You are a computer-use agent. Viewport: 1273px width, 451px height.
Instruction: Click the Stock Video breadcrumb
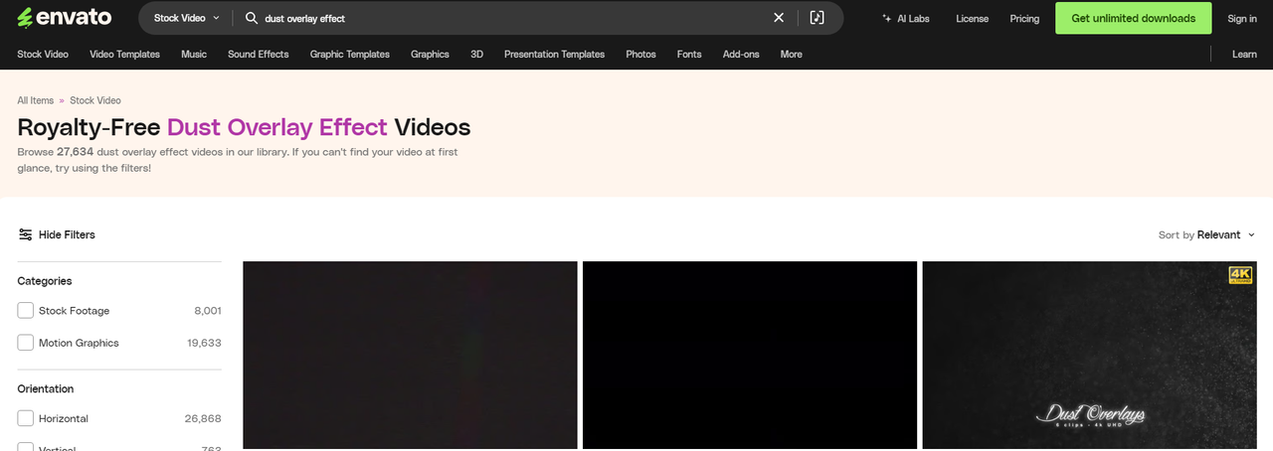pos(95,100)
